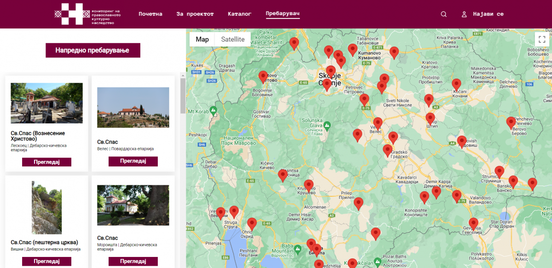Open the За проектот page
This screenshot has width=552, height=268.
[195, 14]
